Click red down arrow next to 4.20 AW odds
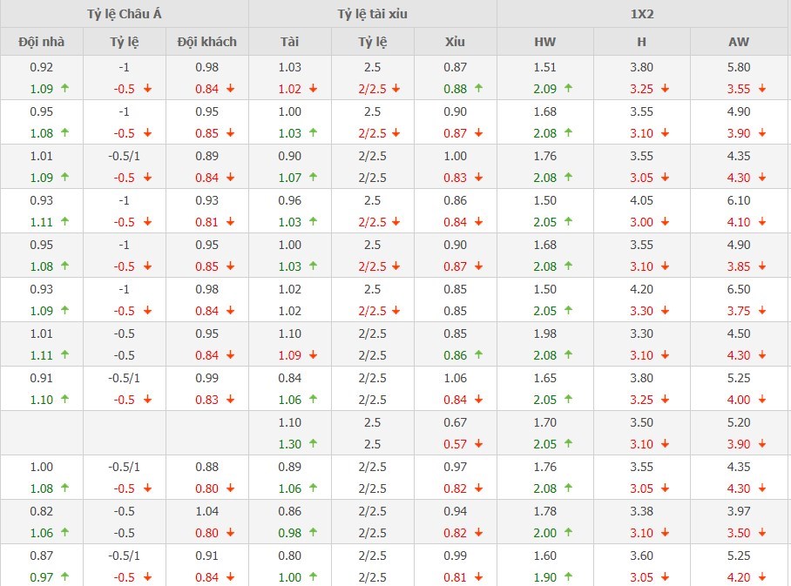This screenshot has height=586, width=791. 762,577
